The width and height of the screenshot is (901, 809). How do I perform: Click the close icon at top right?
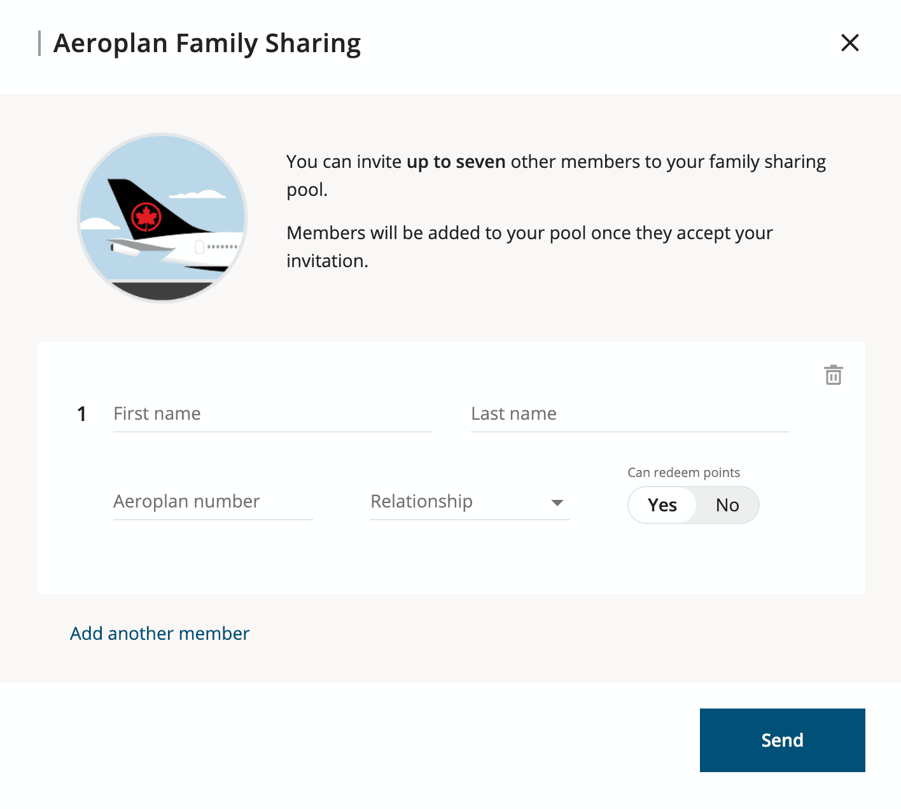(x=850, y=43)
